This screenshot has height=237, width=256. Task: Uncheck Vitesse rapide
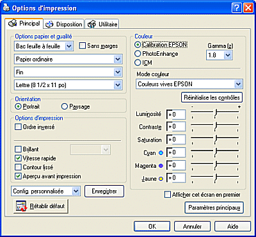tap(19, 158)
